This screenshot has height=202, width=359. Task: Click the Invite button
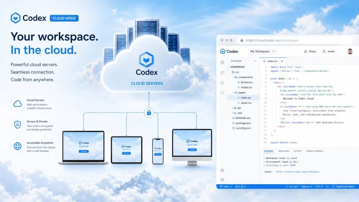[328, 51]
